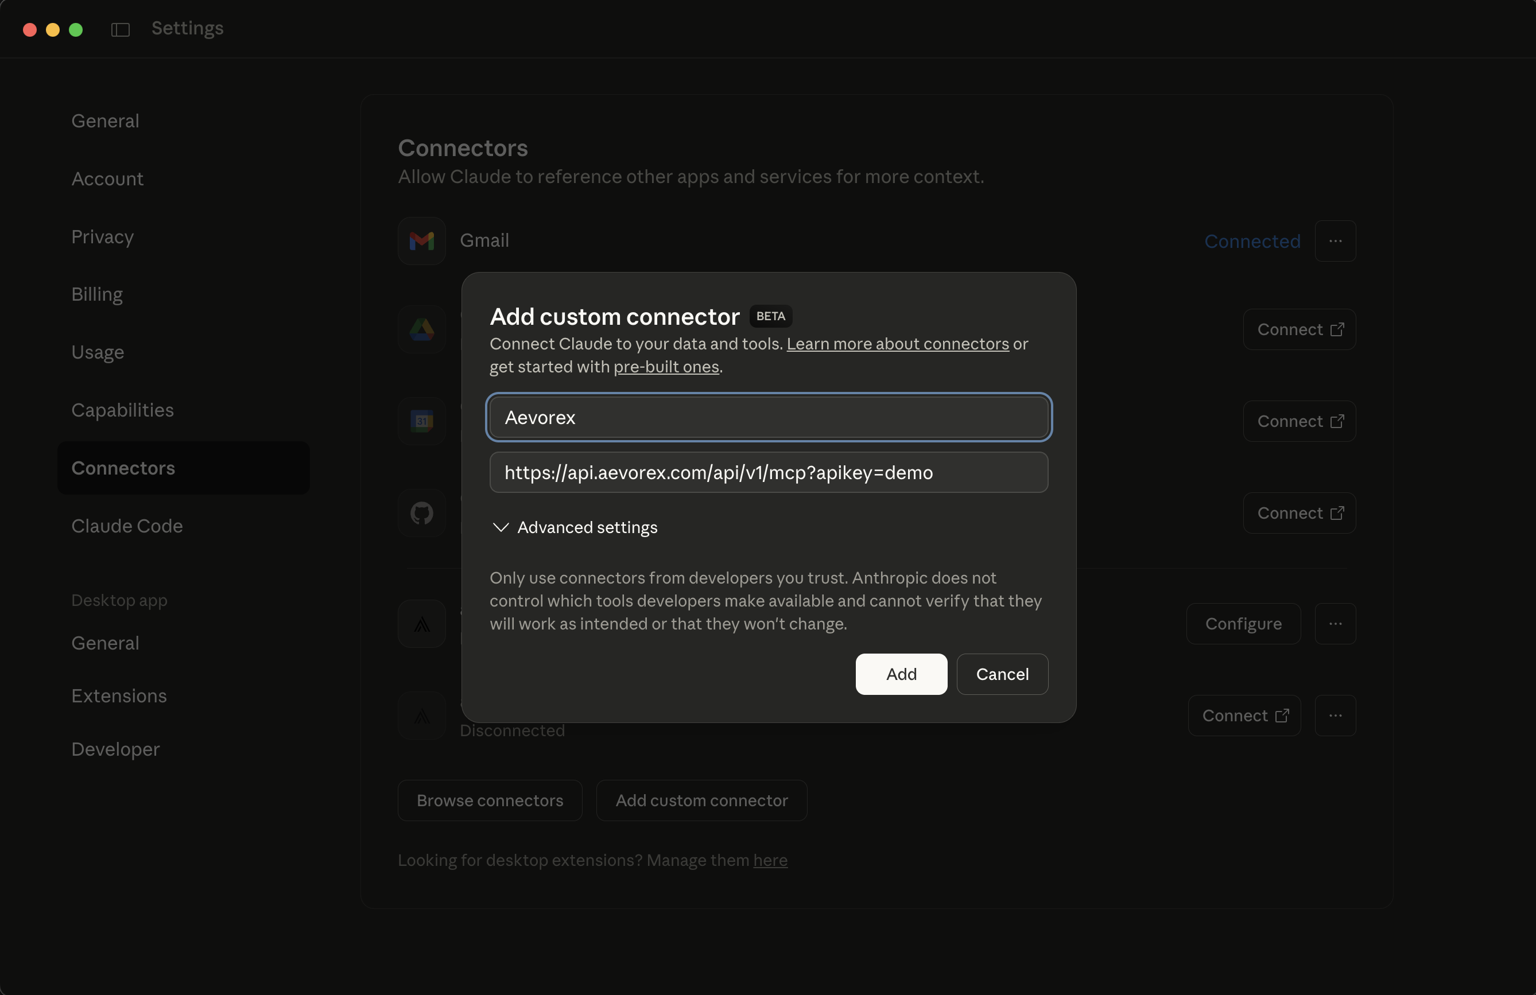This screenshot has height=995, width=1536.
Task: Click the disconnected connector's mountain icon
Action: click(x=421, y=716)
